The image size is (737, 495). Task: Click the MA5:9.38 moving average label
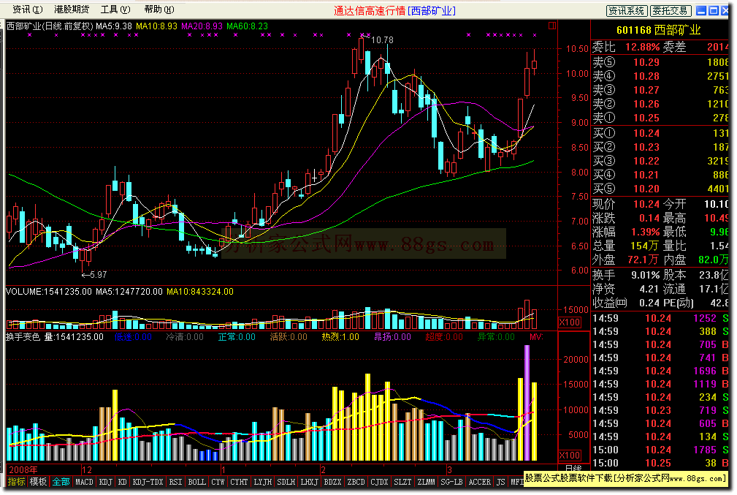pos(114,26)
